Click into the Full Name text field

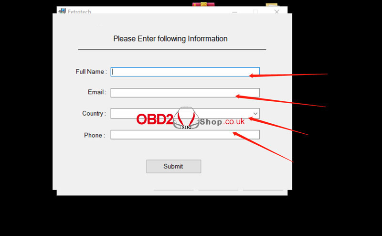[185, 72]
